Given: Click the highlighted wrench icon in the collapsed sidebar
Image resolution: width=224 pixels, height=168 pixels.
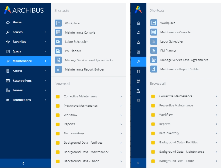Looking at the screenshot, I should point(138,62).
